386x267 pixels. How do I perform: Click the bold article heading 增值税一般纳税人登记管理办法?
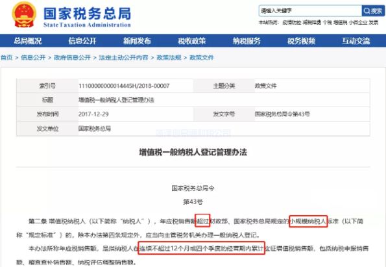193,153
